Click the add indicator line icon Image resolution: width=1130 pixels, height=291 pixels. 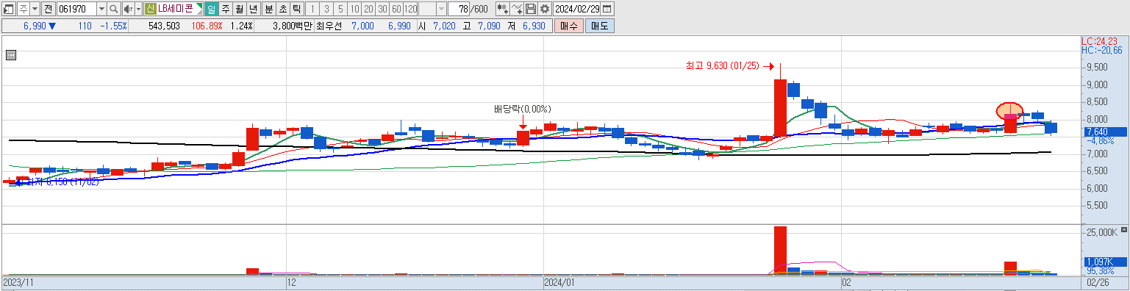pyautogui.click(x=517, y=9)
